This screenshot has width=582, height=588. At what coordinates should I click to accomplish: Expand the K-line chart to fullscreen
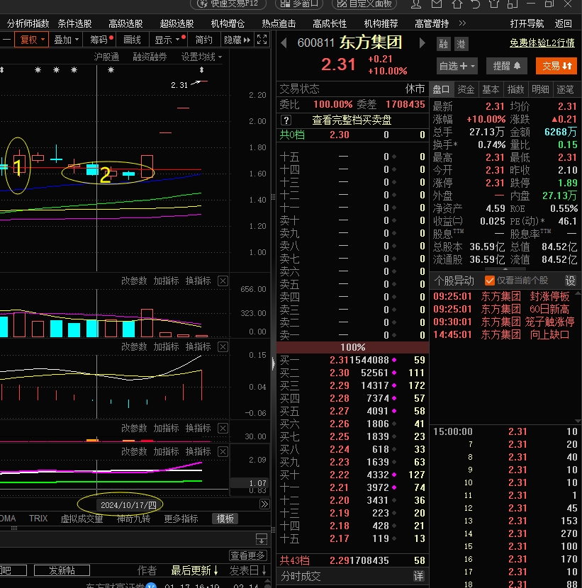click(262, 40)
